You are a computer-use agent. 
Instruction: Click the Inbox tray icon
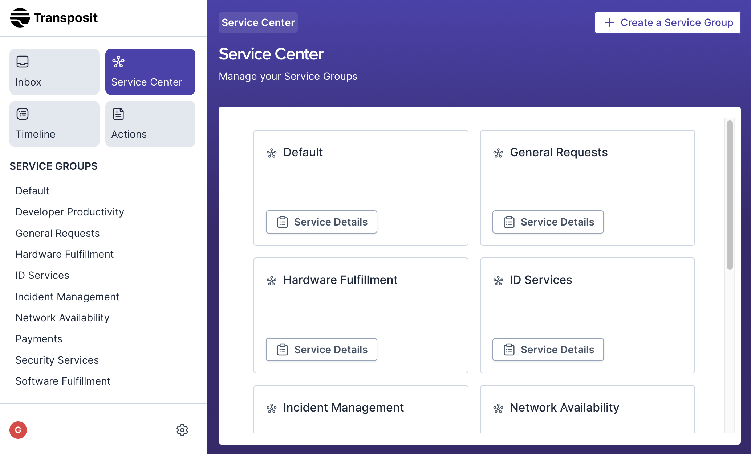click(x=23, y=62)
